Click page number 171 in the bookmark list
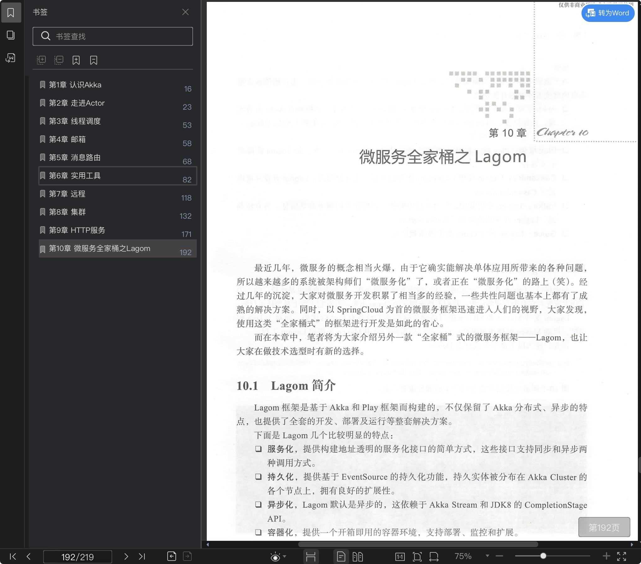 point(186,234)
